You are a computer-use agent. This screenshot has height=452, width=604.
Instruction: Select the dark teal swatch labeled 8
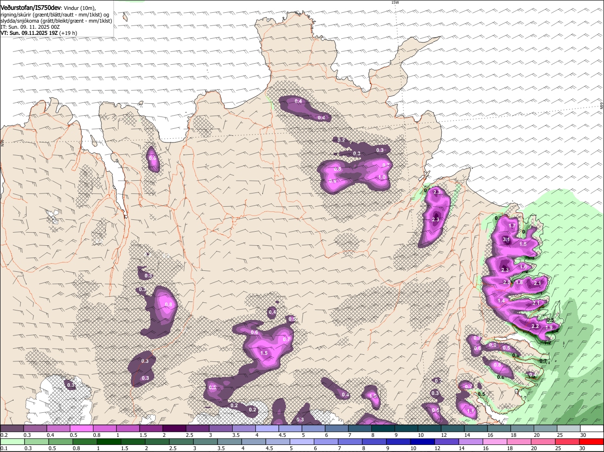point(383,428)
